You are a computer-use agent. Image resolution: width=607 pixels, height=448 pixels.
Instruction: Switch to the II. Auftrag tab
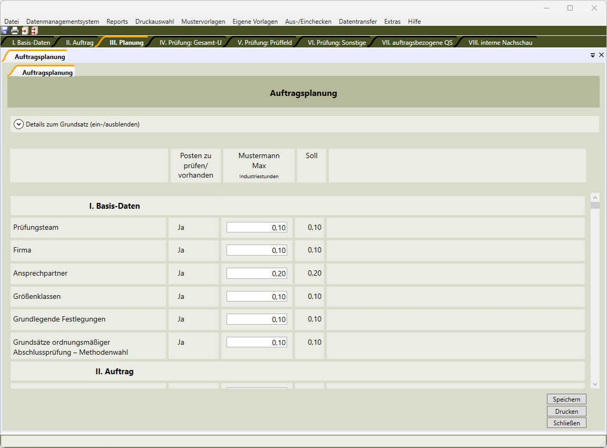(x=80, y=43)
